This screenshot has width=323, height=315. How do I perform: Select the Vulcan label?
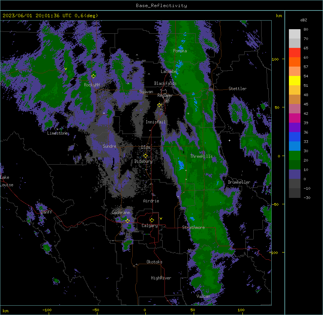pyautogui.click(x=203, y=296)
